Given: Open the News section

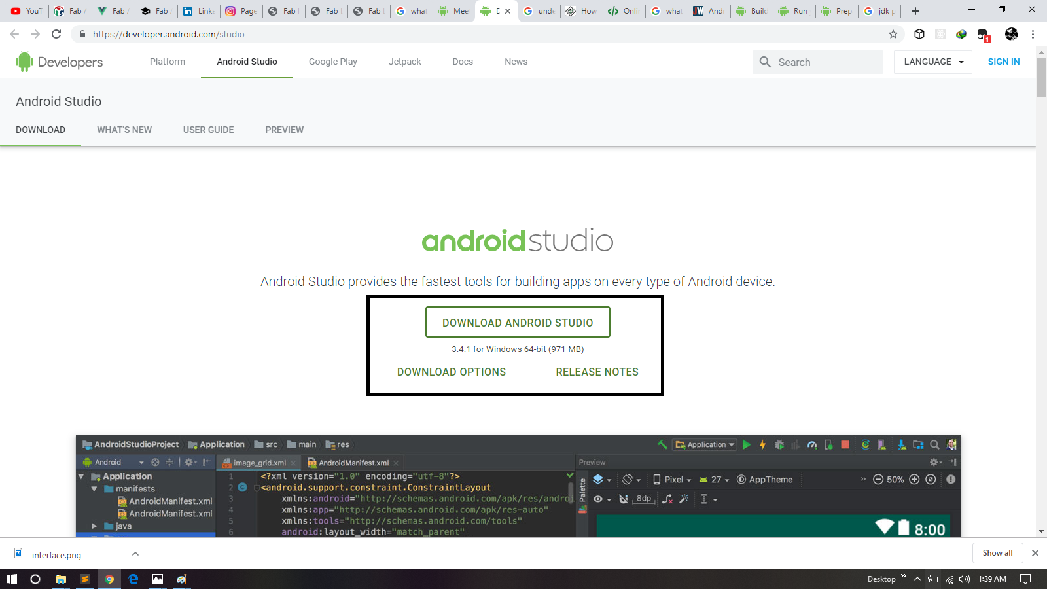Looking at the screenshot, I should [516, 62].
